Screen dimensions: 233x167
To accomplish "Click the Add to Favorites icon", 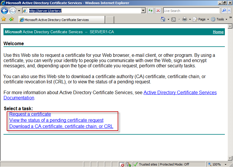I will click(11, 19).
